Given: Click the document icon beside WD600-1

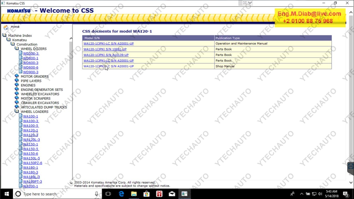Looking at the screenshot, I should pyautogui.click(x=21, y=58).
